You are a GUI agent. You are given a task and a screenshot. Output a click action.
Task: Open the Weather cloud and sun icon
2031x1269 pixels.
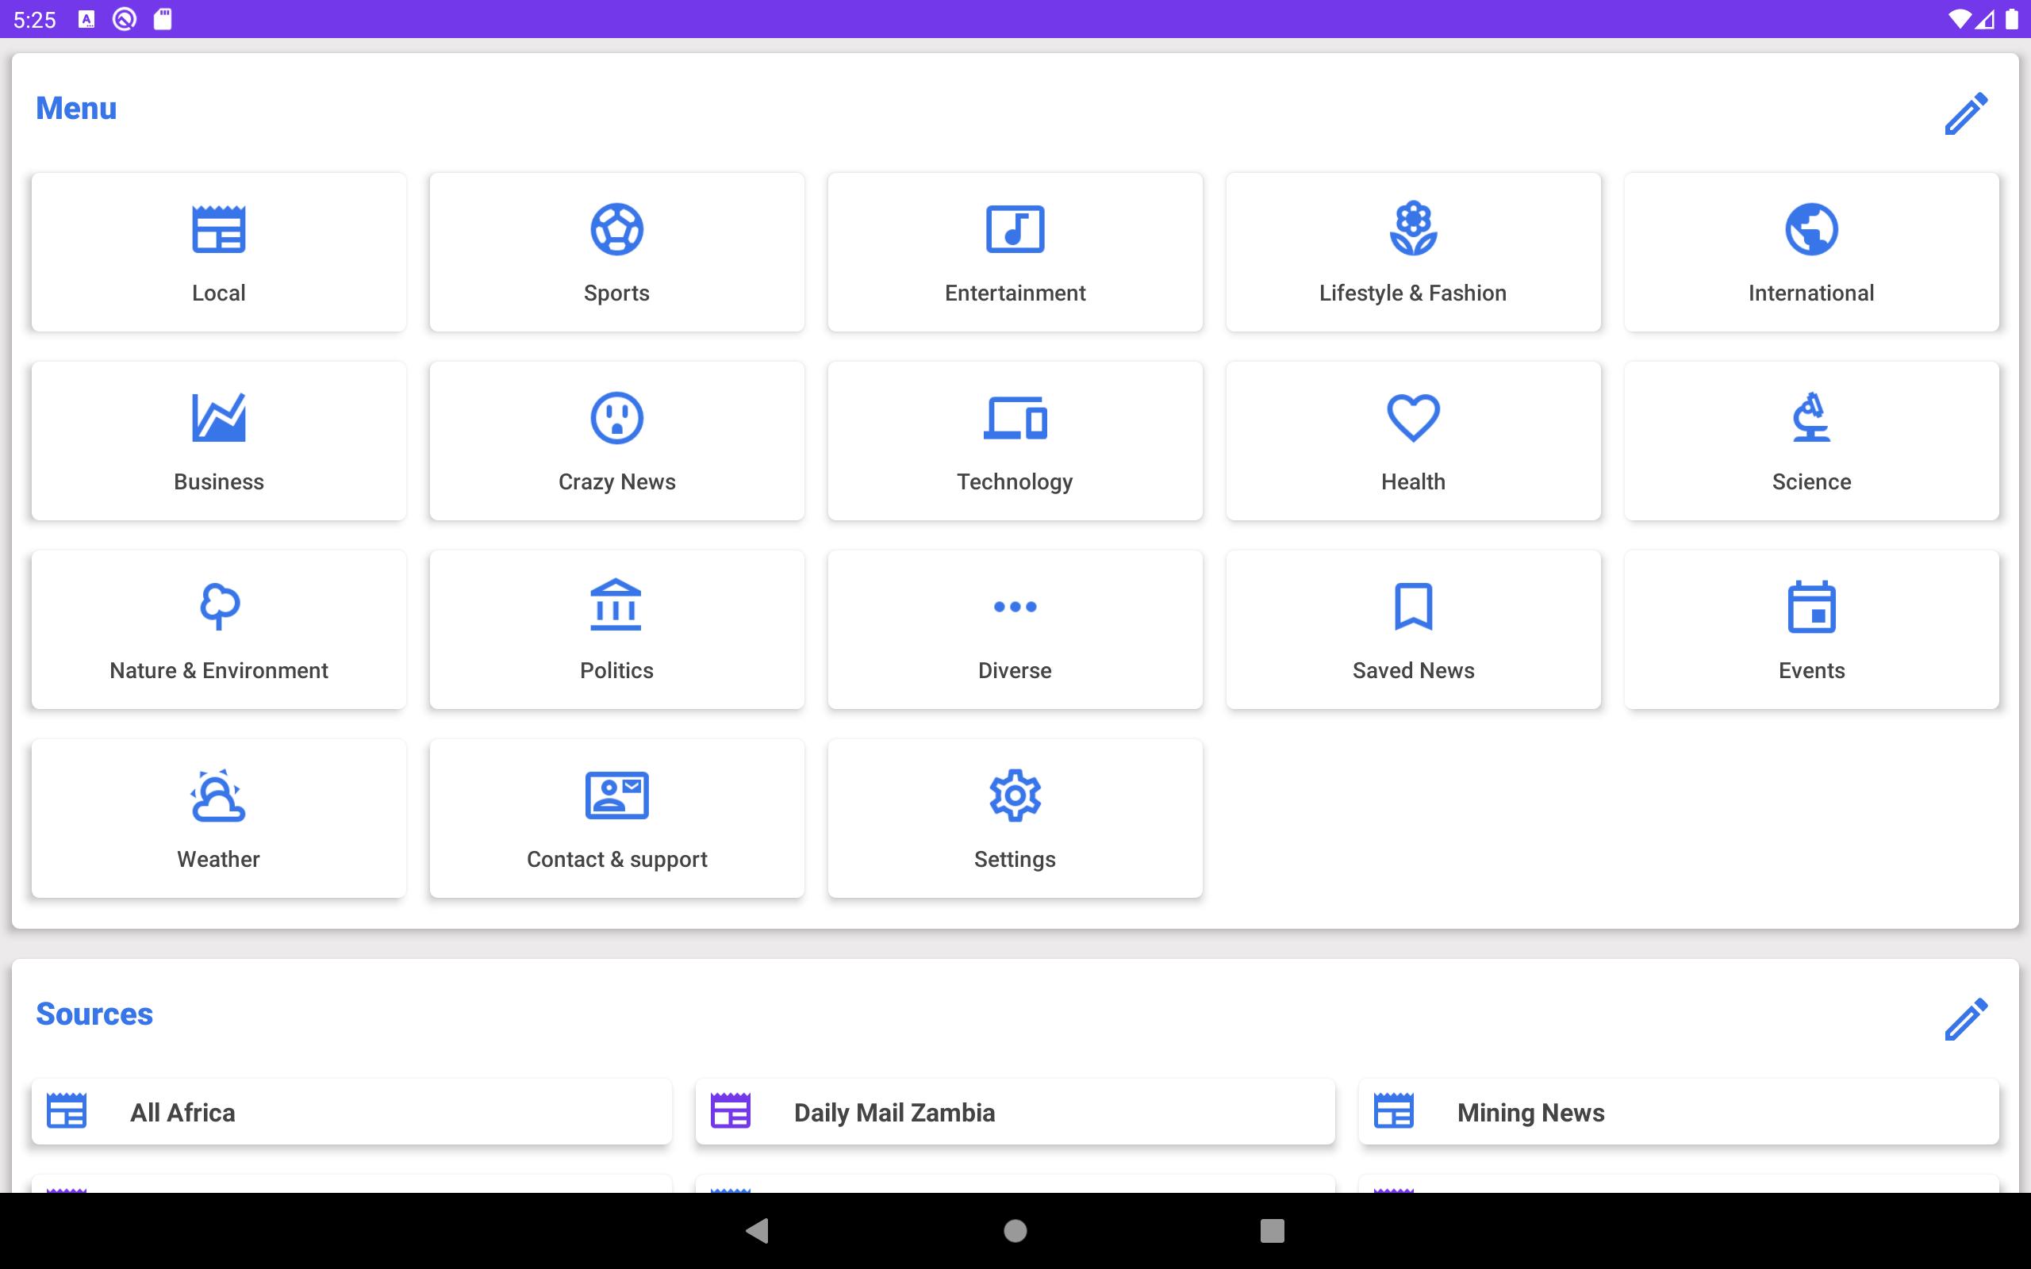coord(218,795)
